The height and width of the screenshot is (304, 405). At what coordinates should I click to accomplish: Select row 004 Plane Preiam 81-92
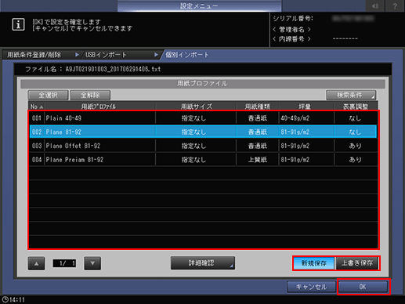(x=203, y=160)
